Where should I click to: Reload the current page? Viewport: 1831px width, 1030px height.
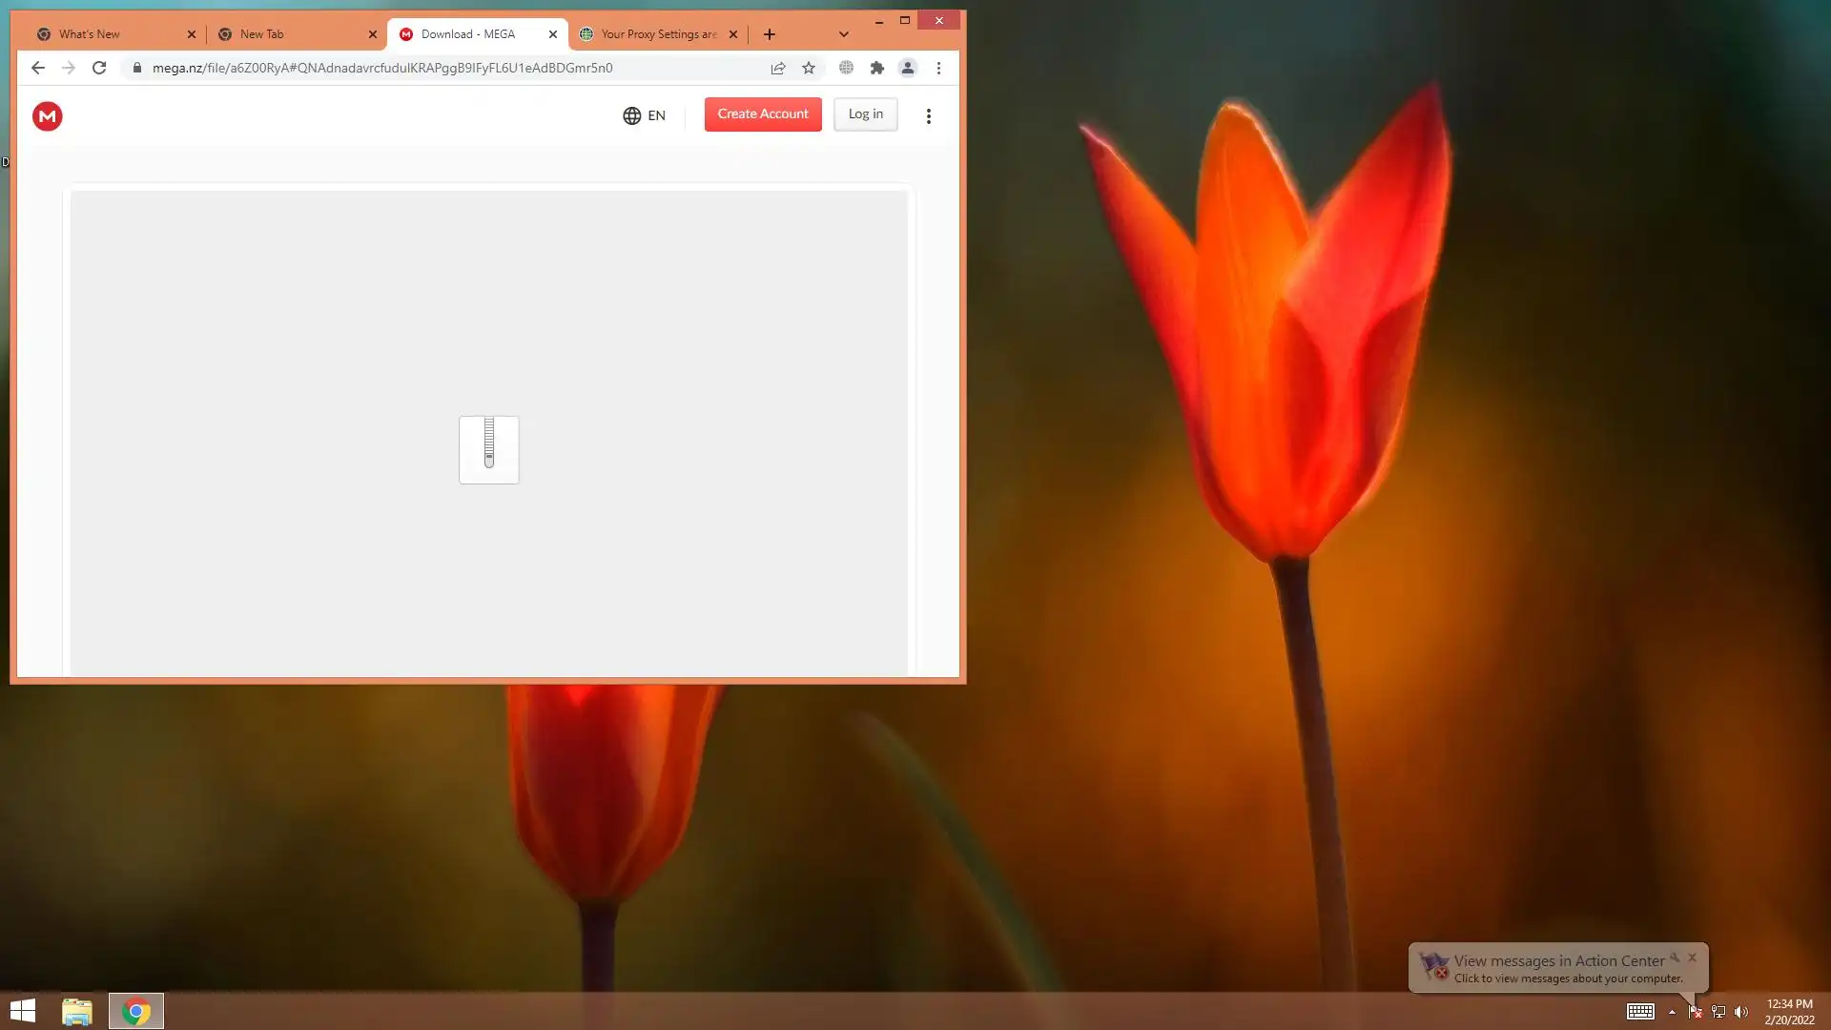(99, 68)
